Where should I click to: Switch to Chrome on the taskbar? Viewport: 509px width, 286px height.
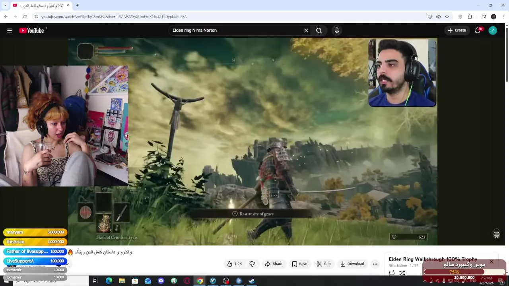coord(200,281)
